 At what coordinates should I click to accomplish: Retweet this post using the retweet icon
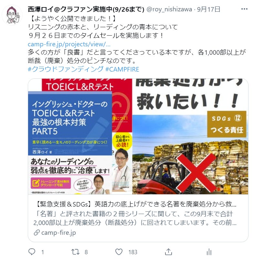75,252
